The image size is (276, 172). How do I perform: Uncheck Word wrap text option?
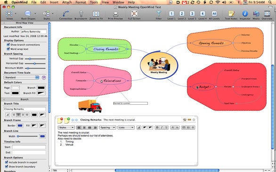[x=8, y=49]
